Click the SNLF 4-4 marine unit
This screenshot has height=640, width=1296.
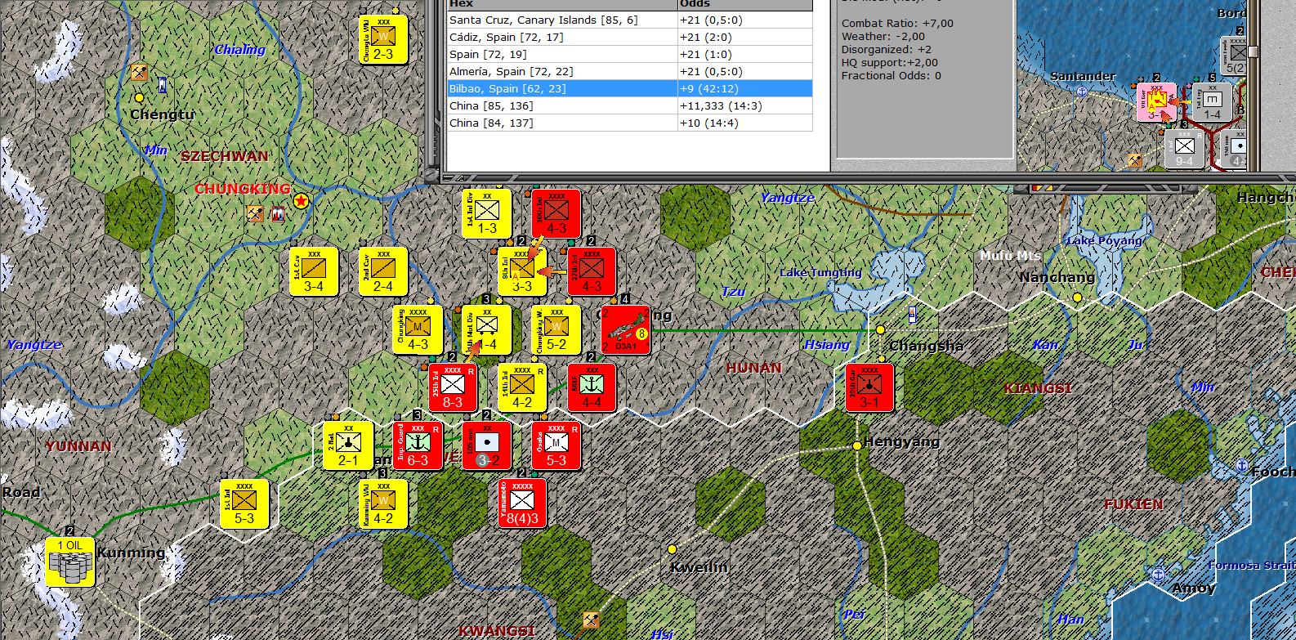(x=592, y=387)
